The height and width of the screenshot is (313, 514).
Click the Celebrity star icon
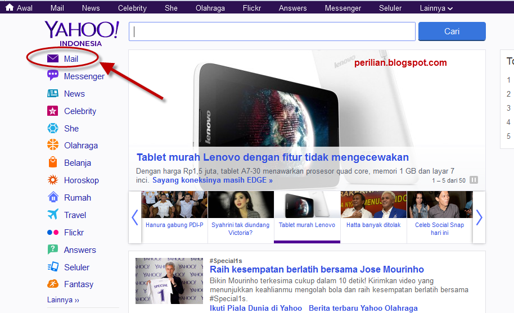(53, 111)
